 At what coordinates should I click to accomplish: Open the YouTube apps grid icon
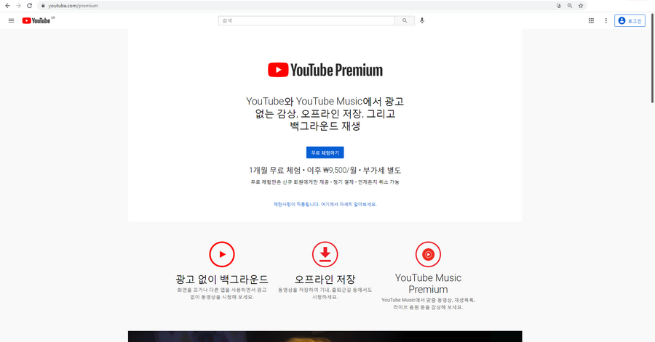click(591, 20)
